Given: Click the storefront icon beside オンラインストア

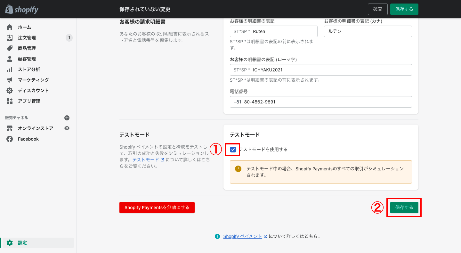Looking at the screenshot, I should click(10, 128).
